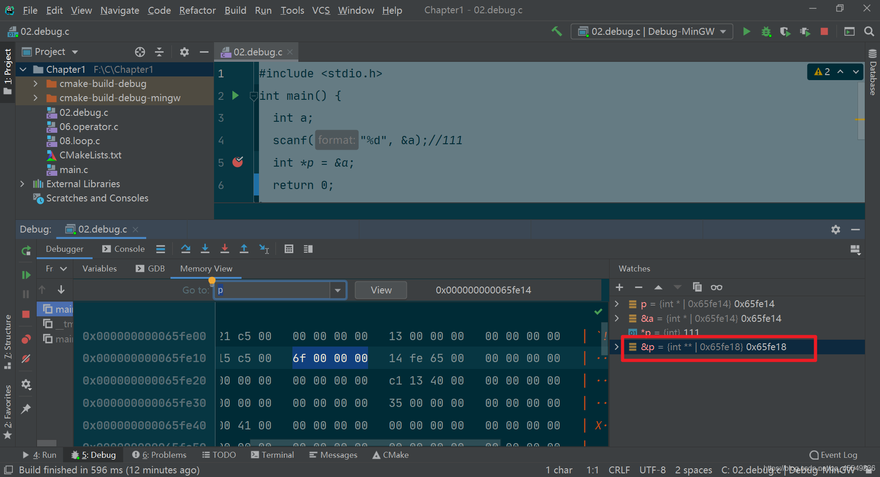Toggle breakpoint on line 5
880x477 pixels.
[238, 162]
